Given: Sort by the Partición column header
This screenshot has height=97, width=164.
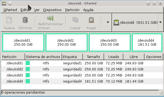Looking at the screenshot, I should point(13,57).
